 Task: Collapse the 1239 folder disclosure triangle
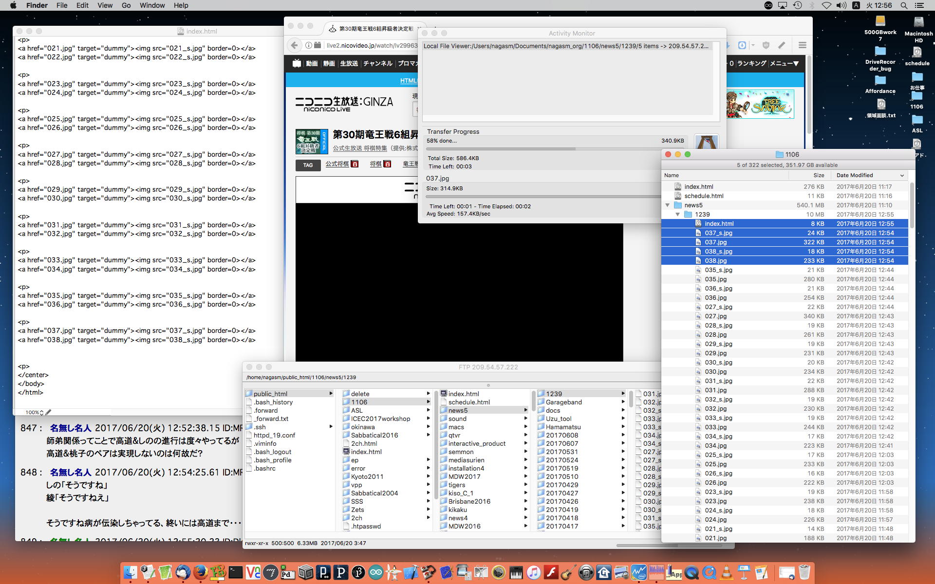pyautogui.click(x=677, y=215)
